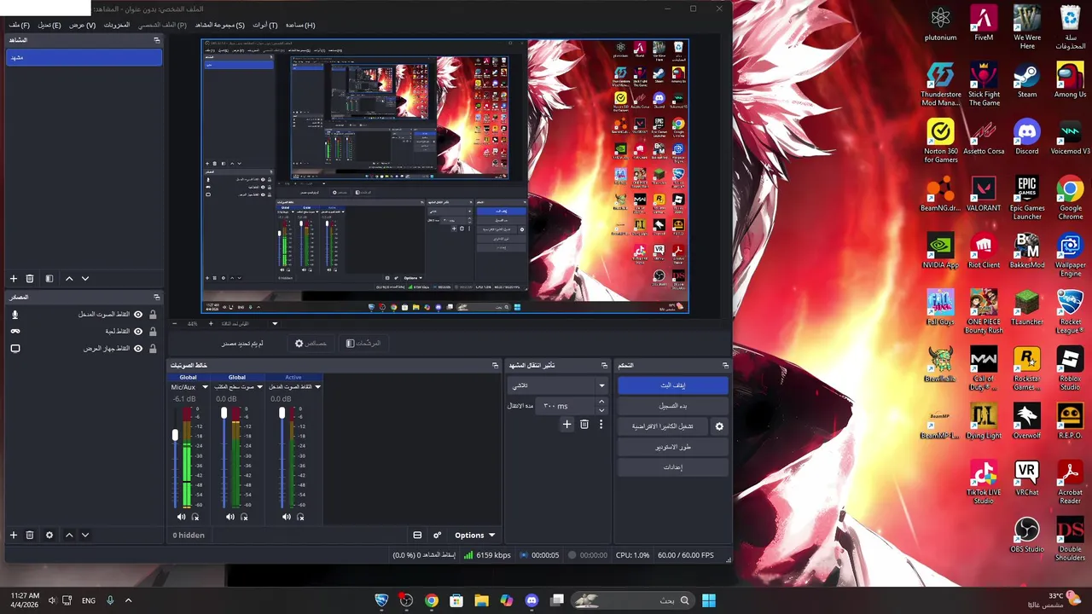Open التقاط الصوت المدخل mixer channel dropdown arrow
The height and width of the screenshot is (614, 1092).
tap(317, 387)
